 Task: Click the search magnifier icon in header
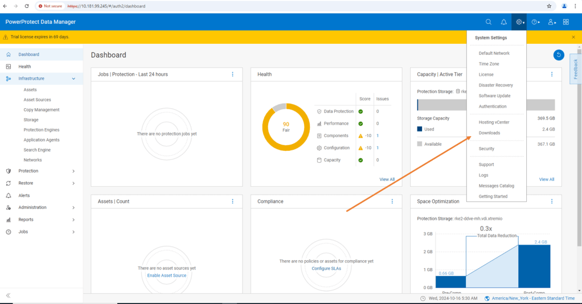click(489, 22)
